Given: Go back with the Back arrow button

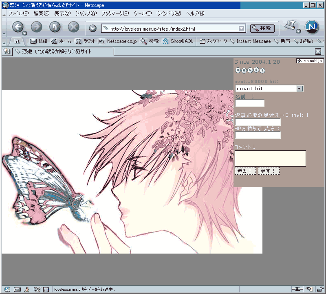Looking at the screenshot, I should 18,27.
